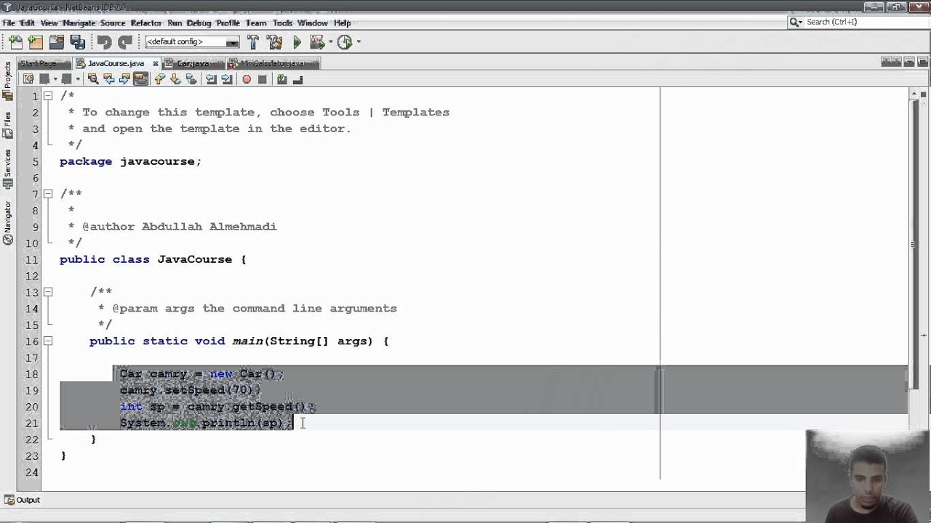Open the Profile Project dropdown arrow
Screen dimensions: 931x523
pyautogui.click(x=358, y=42)
